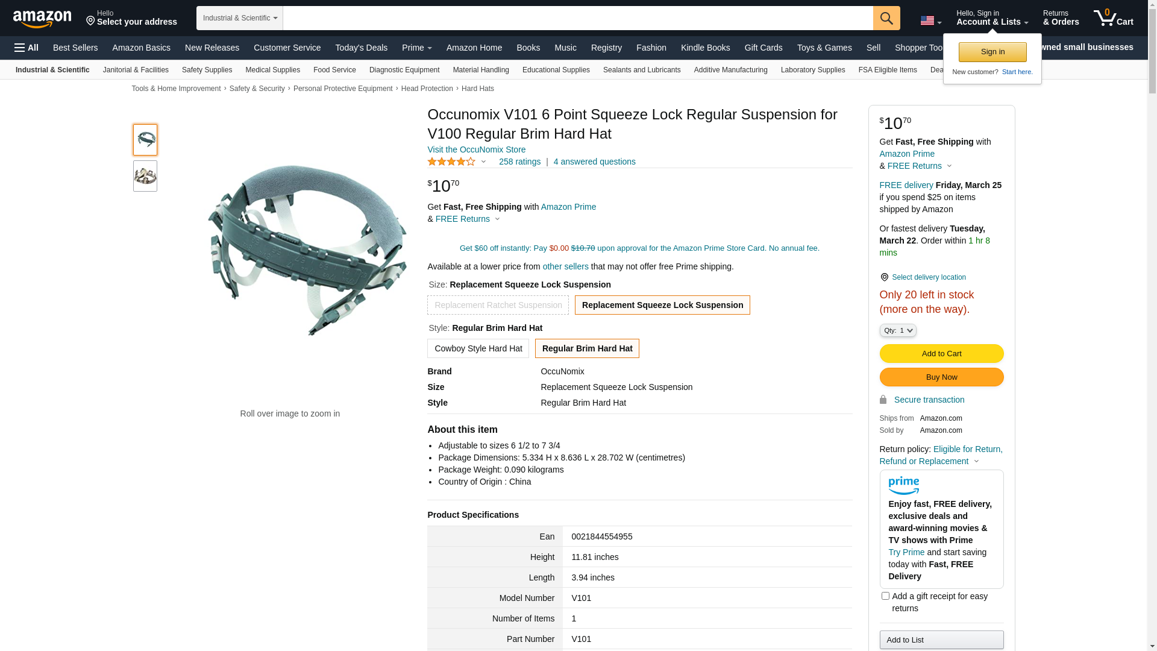Open the Industrial & Scientific search category dropdown
1157x651 pixels.
(x=240, y=18)
